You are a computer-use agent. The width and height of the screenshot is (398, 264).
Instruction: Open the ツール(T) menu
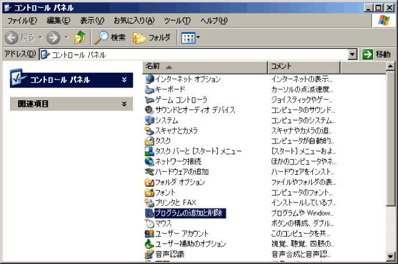point(177,20)
